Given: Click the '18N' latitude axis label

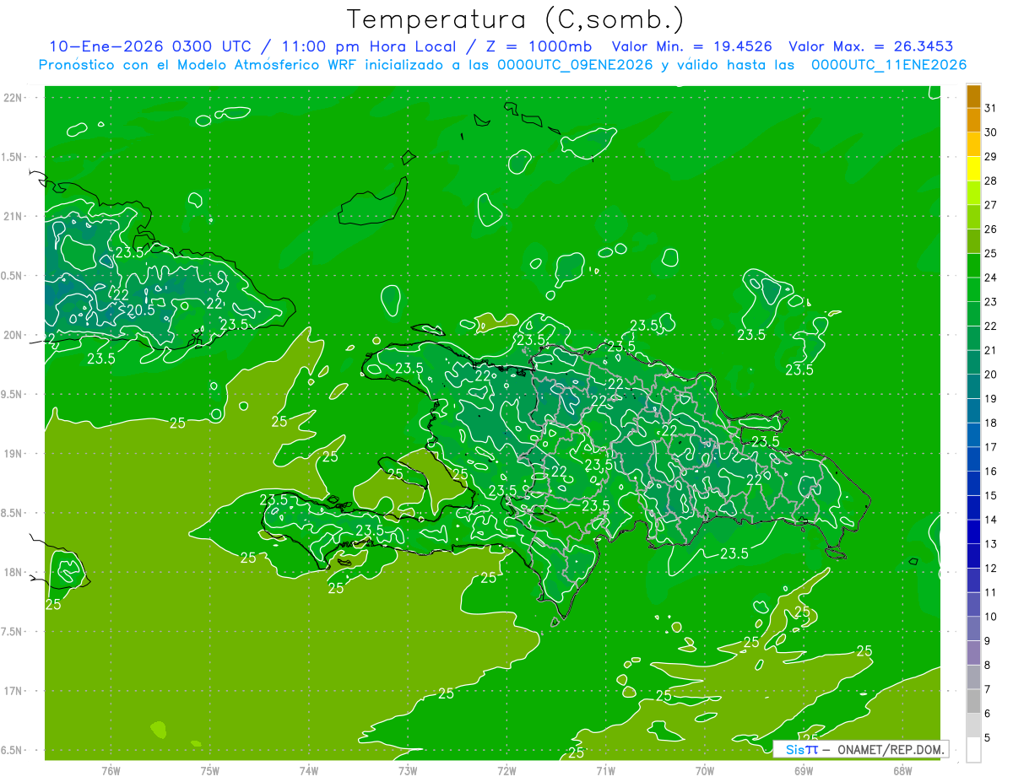Looking at the screenshot, I should coord(13,572).
